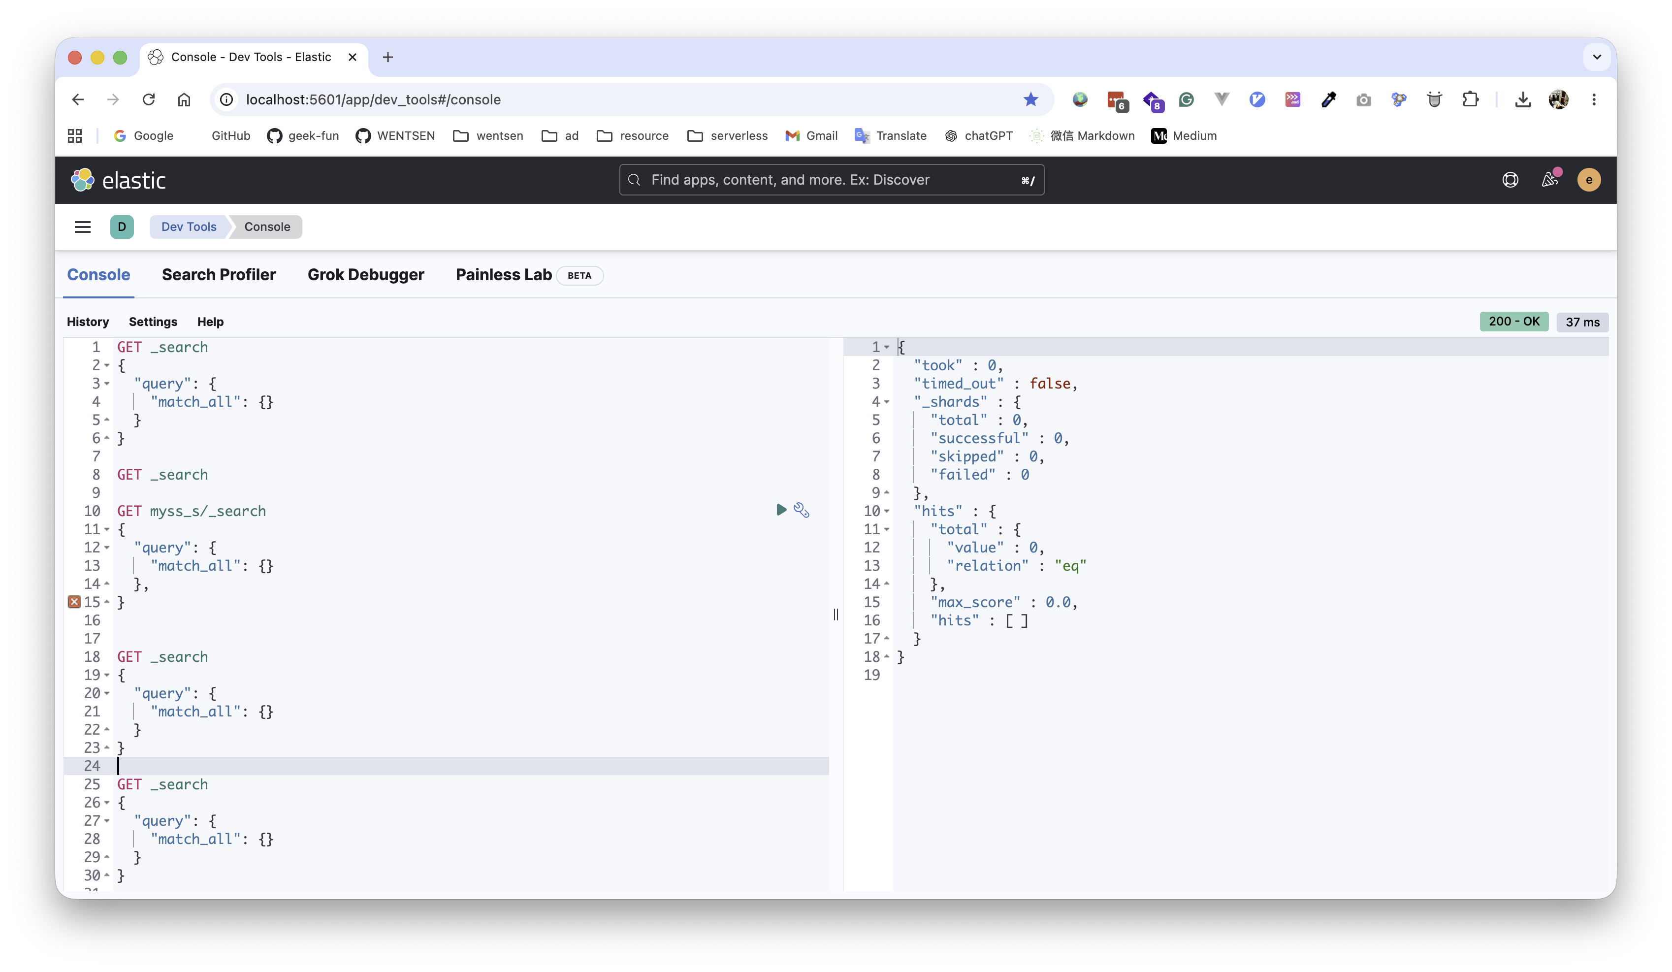Viewport: 1672px width, 972px height.
Task: Select the Console tab
Action: click(98, 275)
